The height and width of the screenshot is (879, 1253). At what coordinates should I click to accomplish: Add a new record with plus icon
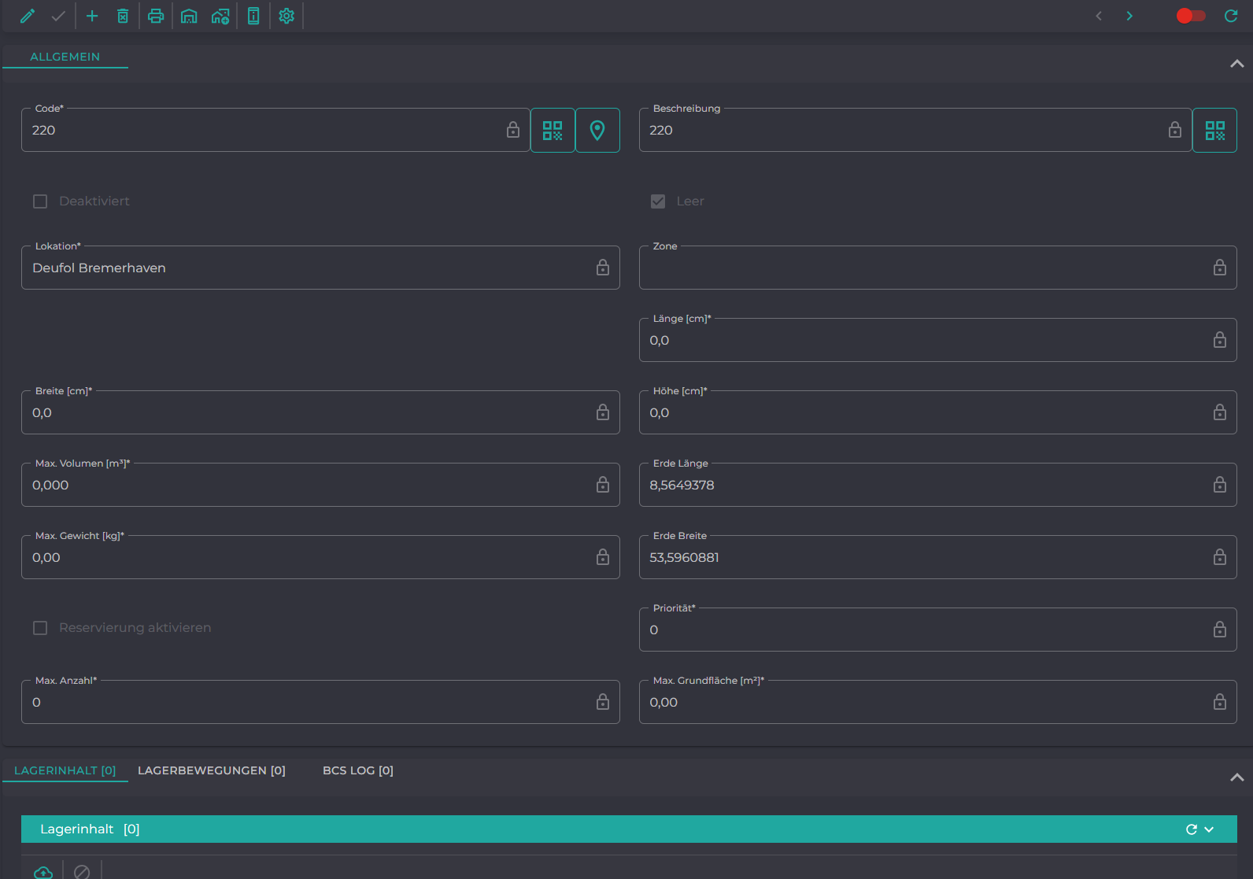[x=92, y=16]
